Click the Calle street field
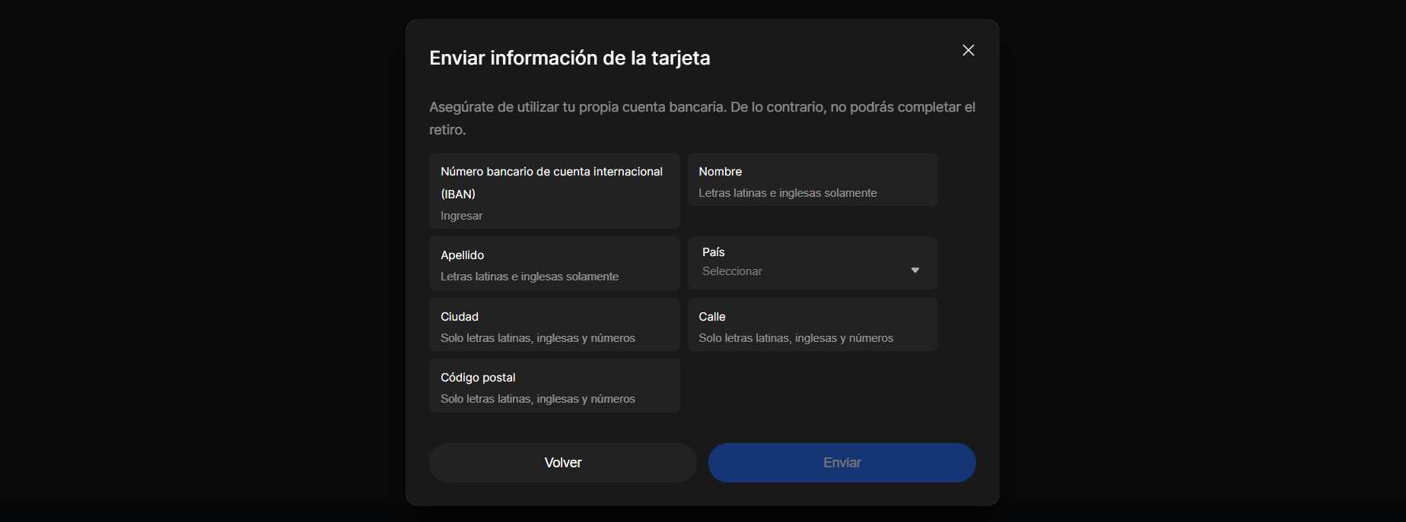The image size is (1406, 522). click(x=812, y=338)
